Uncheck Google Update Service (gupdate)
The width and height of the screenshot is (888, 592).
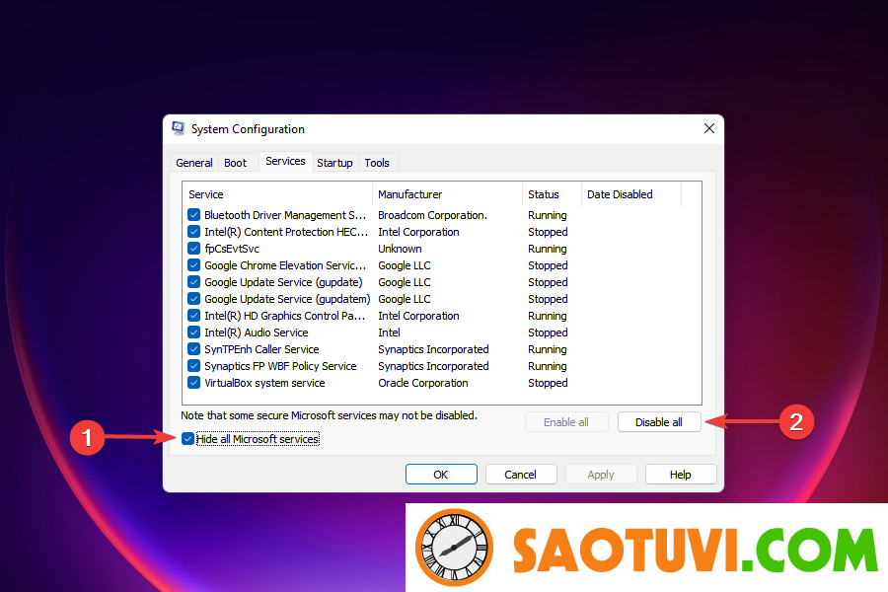193,281
